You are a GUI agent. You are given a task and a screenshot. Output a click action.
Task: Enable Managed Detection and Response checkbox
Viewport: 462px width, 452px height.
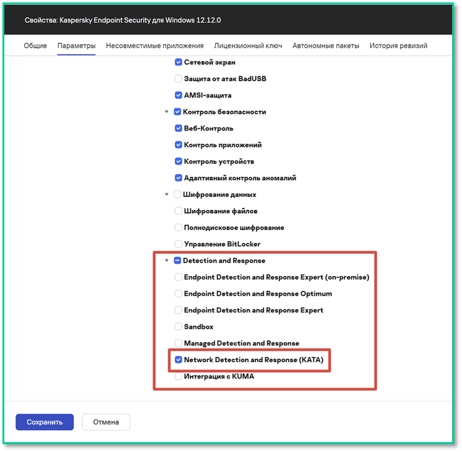click(x=178, y=343)
